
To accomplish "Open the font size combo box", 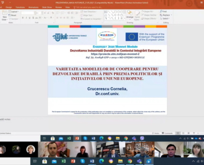I will [40, 13].
